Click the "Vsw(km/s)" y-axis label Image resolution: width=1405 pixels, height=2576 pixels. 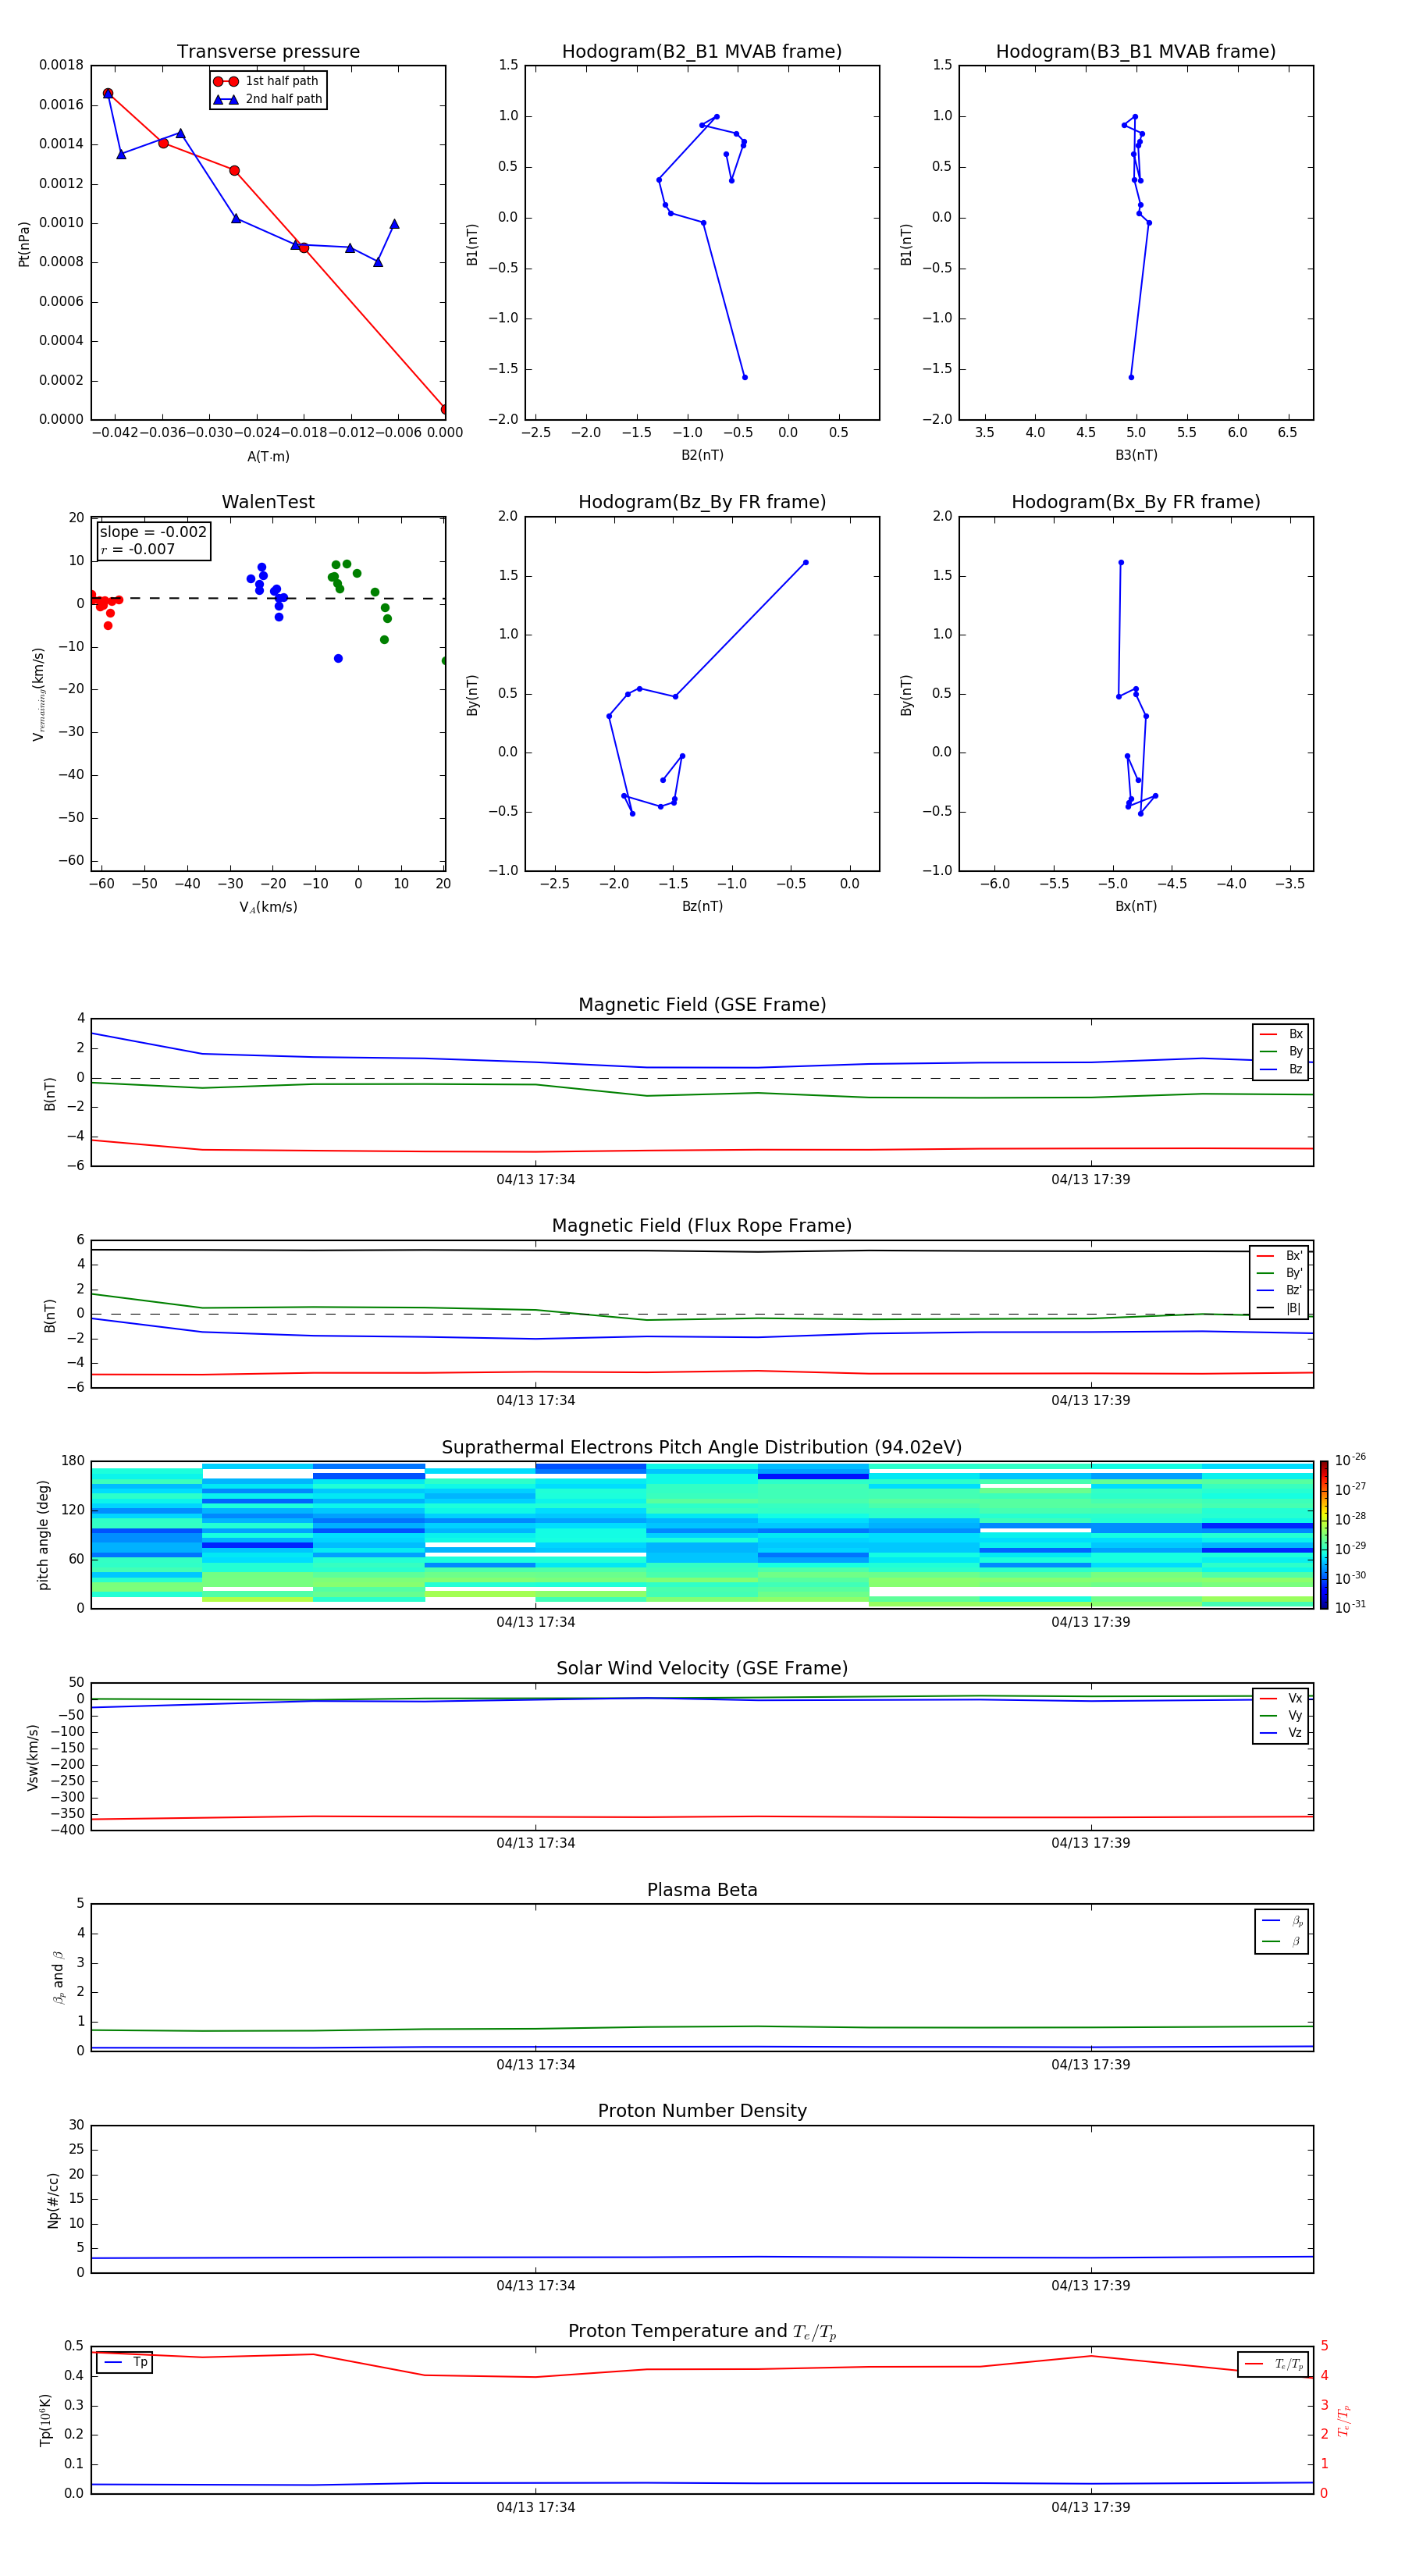coord(33,1757)
